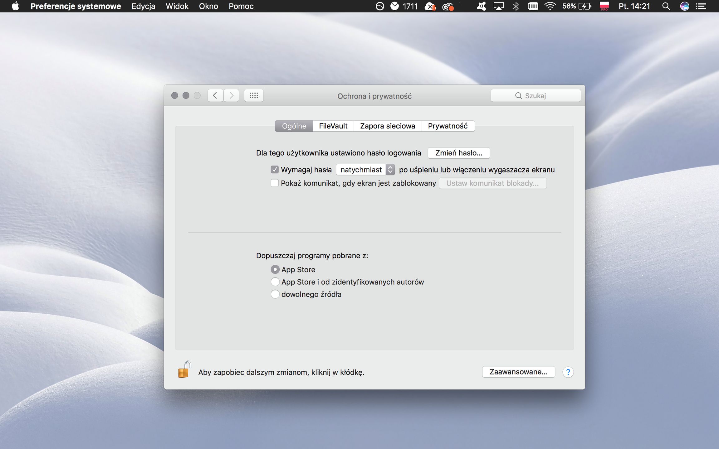Image resolution: width=719 pixels, height=449 pixels.
Task: Open the Widok menu
Action: tap(177, 6)
